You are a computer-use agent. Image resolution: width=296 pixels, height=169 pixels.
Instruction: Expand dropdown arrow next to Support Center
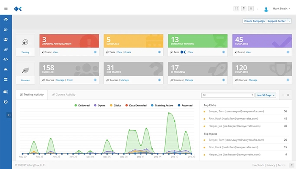[x=289, y=21]
